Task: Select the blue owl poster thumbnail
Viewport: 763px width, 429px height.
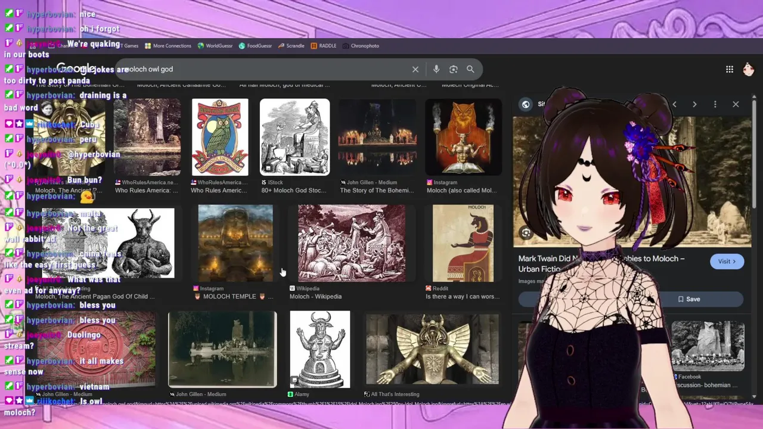Action: tap(220, 137)
